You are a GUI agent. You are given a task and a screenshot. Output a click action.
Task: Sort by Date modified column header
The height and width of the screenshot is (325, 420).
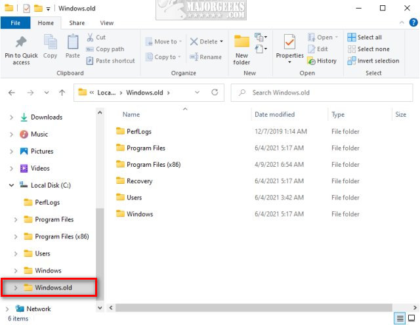tap(274, 115)
